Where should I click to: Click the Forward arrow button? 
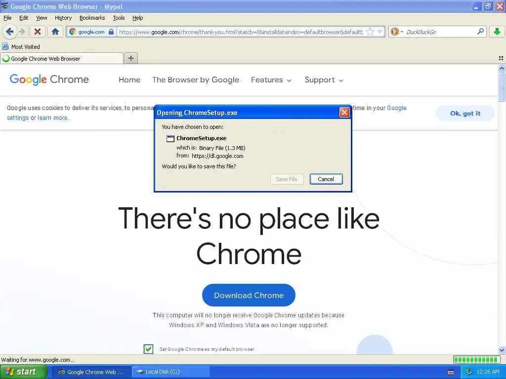(x=22, y=32)
